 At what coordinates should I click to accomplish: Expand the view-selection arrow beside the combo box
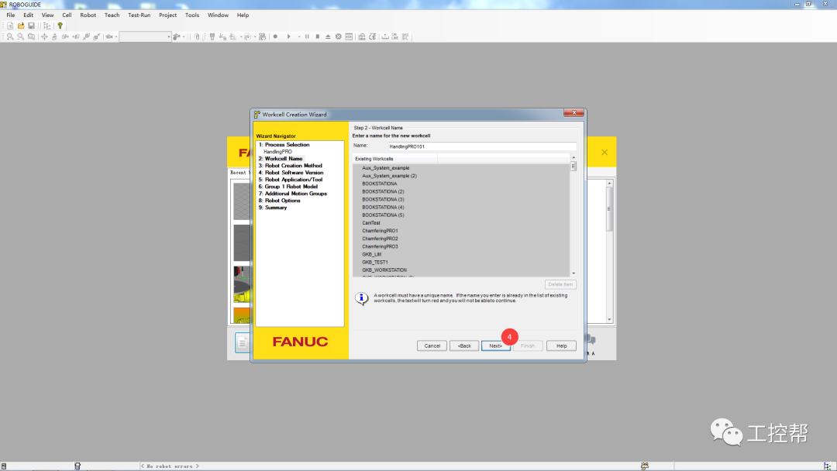115,37
